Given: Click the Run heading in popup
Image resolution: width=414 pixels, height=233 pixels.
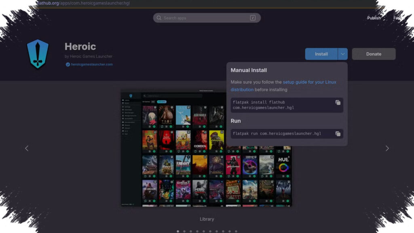Looking at the screenshot, I should [236, 121].
